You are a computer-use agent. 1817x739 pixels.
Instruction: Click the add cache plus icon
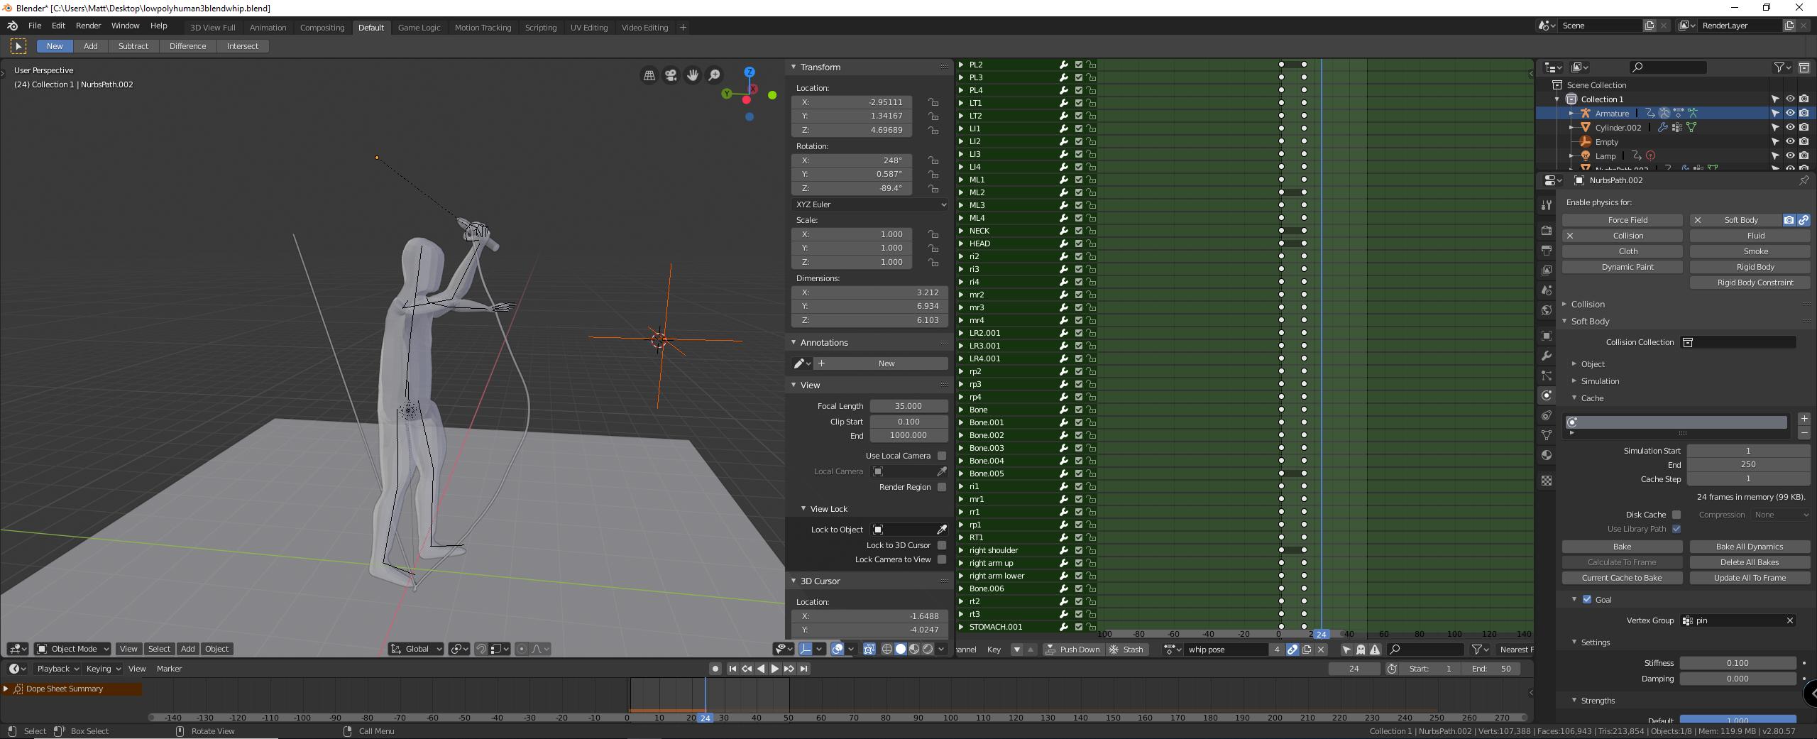tap(1804, 419)
